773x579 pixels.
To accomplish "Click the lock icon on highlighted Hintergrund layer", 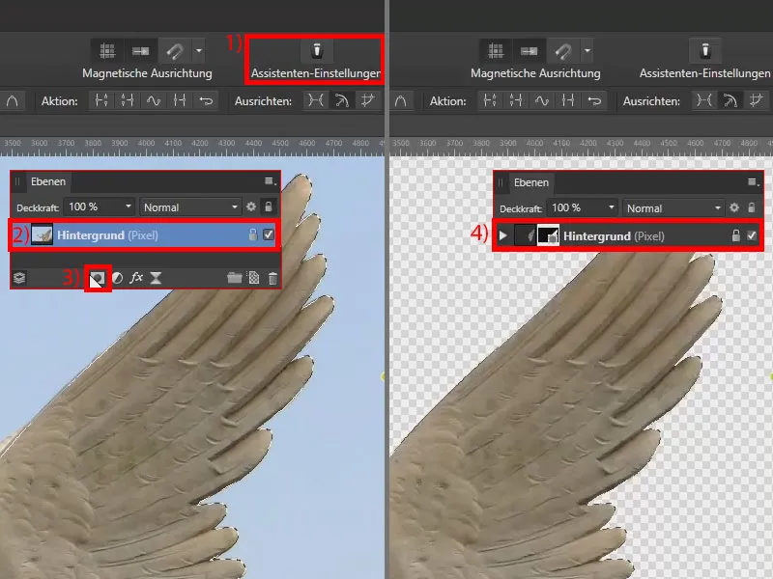I will coord(253,234).
